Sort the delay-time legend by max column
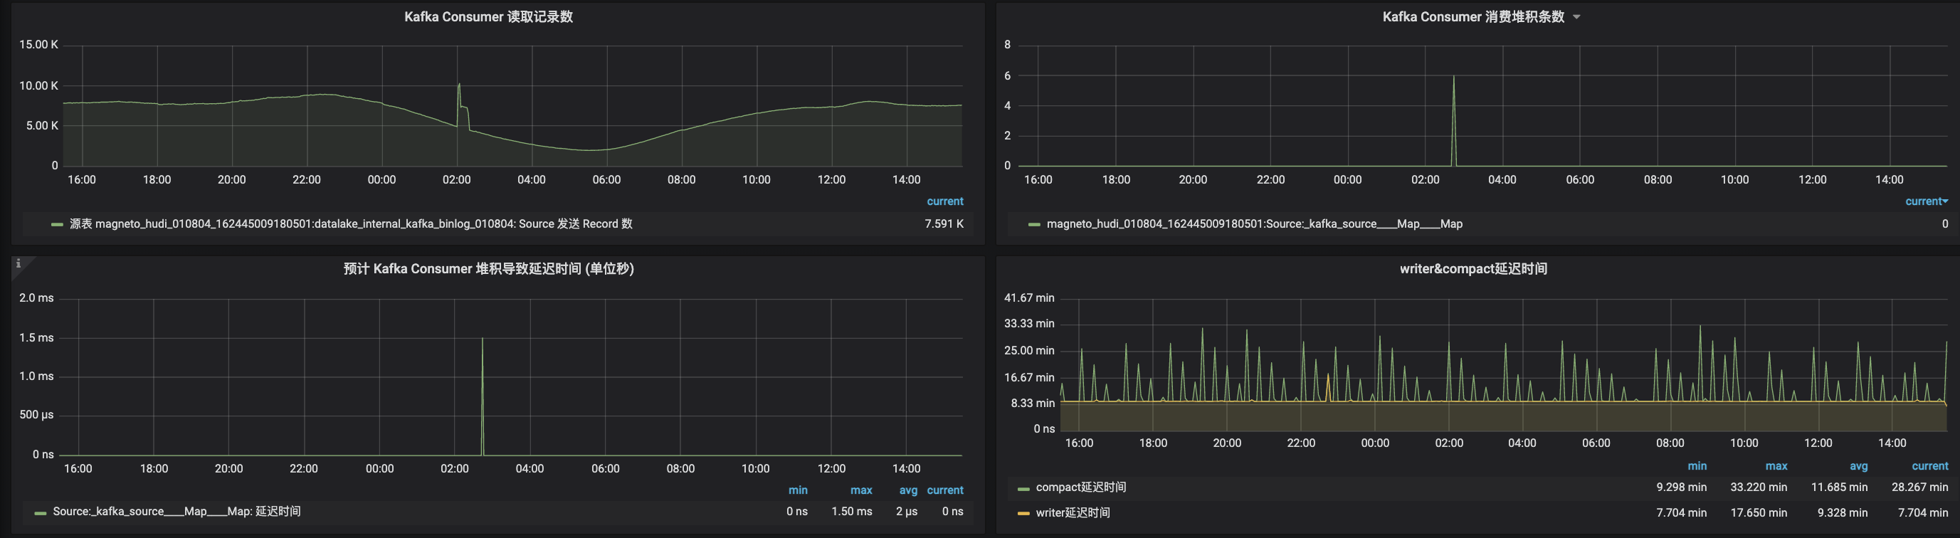This screenshot has width=1960, height=538. coord(860,490)
